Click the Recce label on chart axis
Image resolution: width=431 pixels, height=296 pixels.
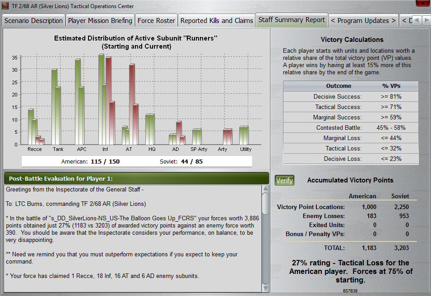pyautogui.click(x=35, y=149)
